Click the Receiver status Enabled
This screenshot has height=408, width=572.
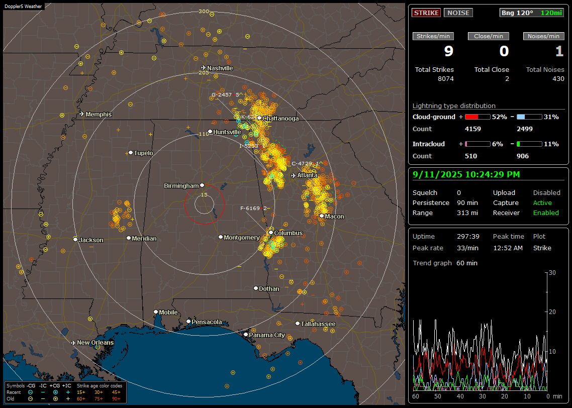click(x=546, y=213)
